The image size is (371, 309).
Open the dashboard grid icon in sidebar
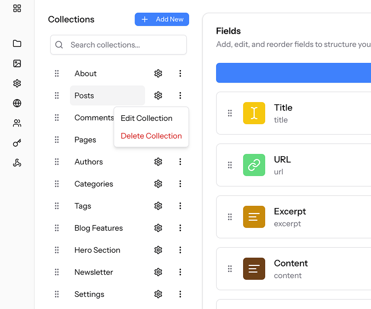click(17, 8)
